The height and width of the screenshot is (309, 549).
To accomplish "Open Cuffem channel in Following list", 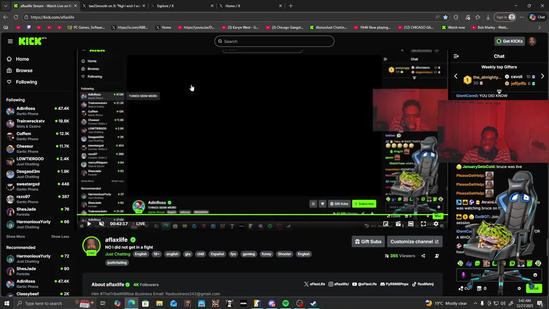I will coord(38,136).
